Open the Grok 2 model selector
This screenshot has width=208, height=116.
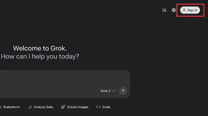[x=108, y=91]
